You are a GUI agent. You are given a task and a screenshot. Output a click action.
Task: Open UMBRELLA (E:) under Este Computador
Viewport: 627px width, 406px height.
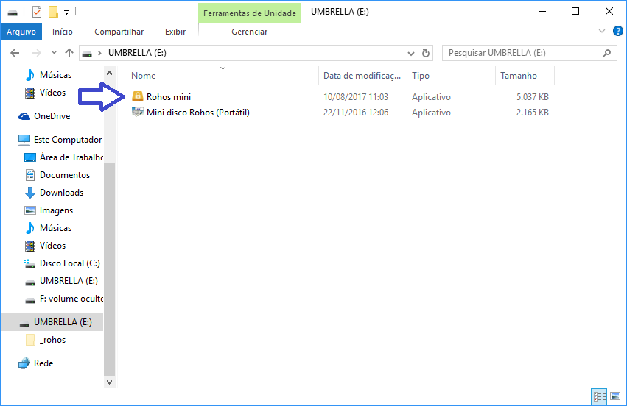point(61,281)
